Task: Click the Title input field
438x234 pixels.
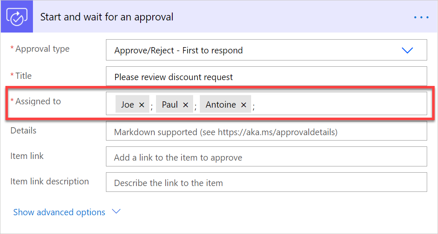Action: (267, 76)
